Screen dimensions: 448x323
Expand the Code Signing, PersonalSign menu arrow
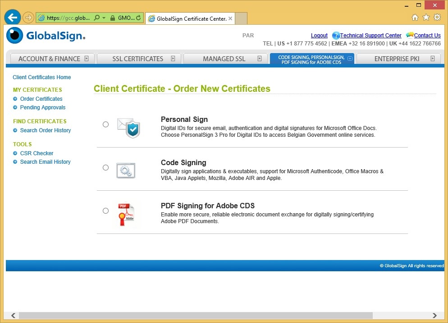350,58
